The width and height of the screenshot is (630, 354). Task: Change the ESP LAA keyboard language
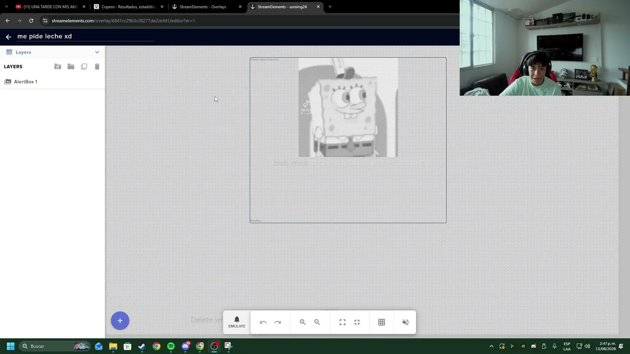click(567, 346)
